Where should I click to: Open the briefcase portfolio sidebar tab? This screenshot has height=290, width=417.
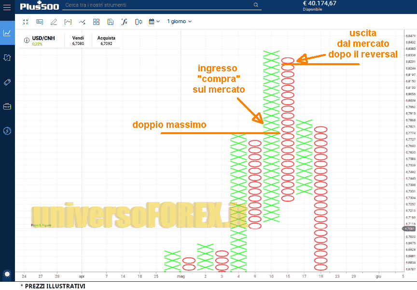pyautogui.click(x=7, y=107)
